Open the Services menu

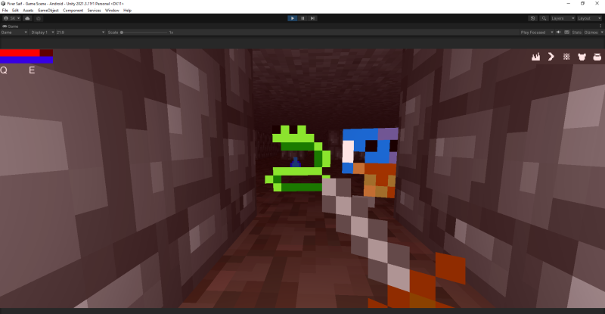(x=94, y=11)
